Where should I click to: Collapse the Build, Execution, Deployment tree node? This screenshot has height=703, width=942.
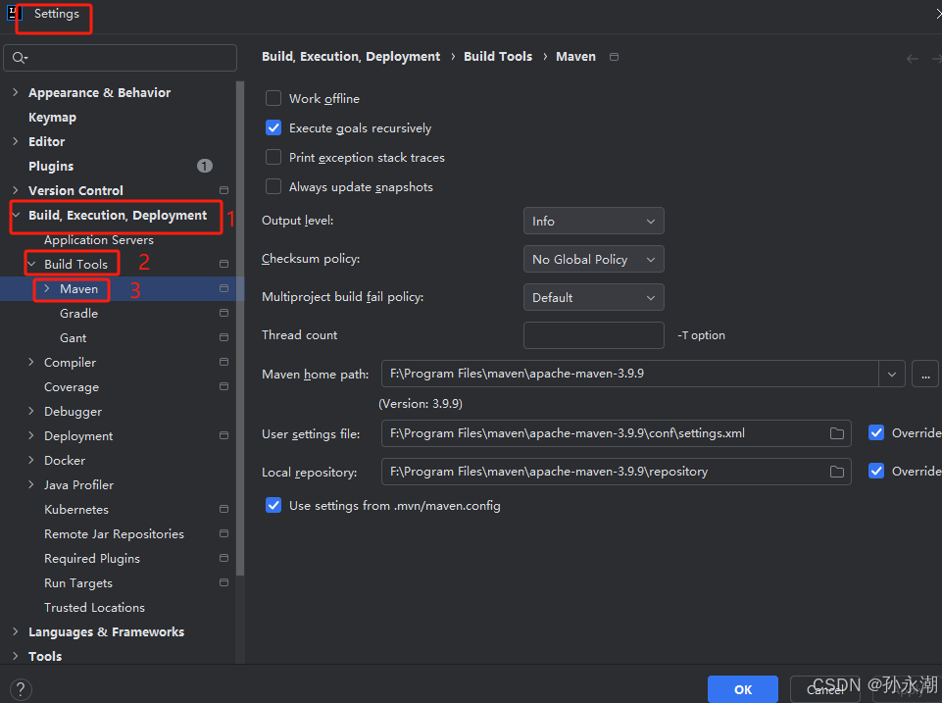click(16, 215)
